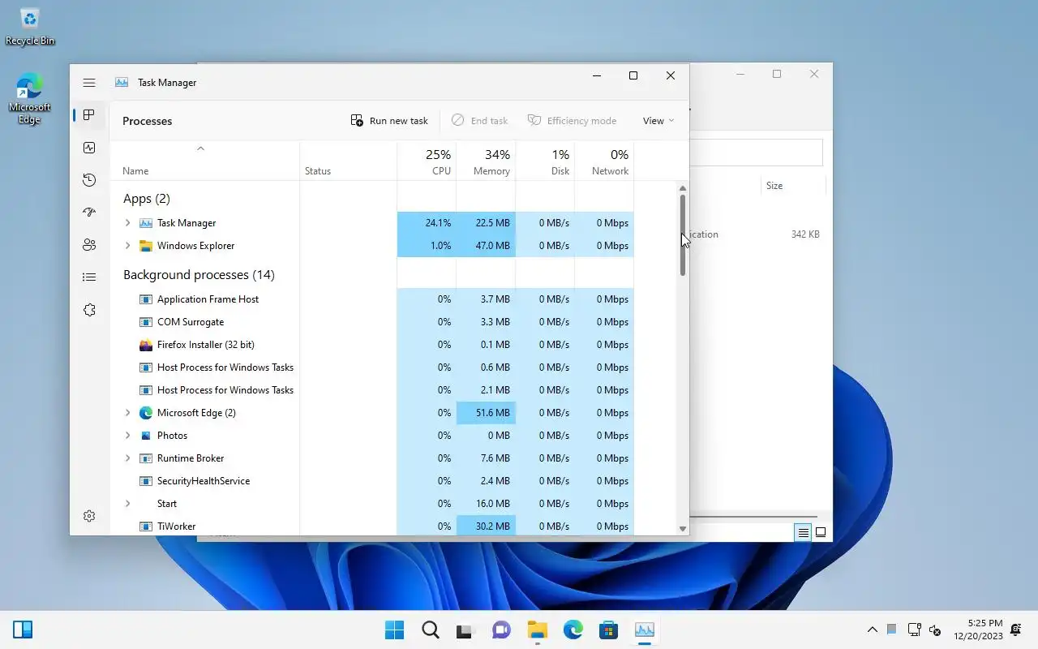Image resolution: width=1038 pixels, height=649 pixels.
Task: Open the Users page icon
Action: 89,245
